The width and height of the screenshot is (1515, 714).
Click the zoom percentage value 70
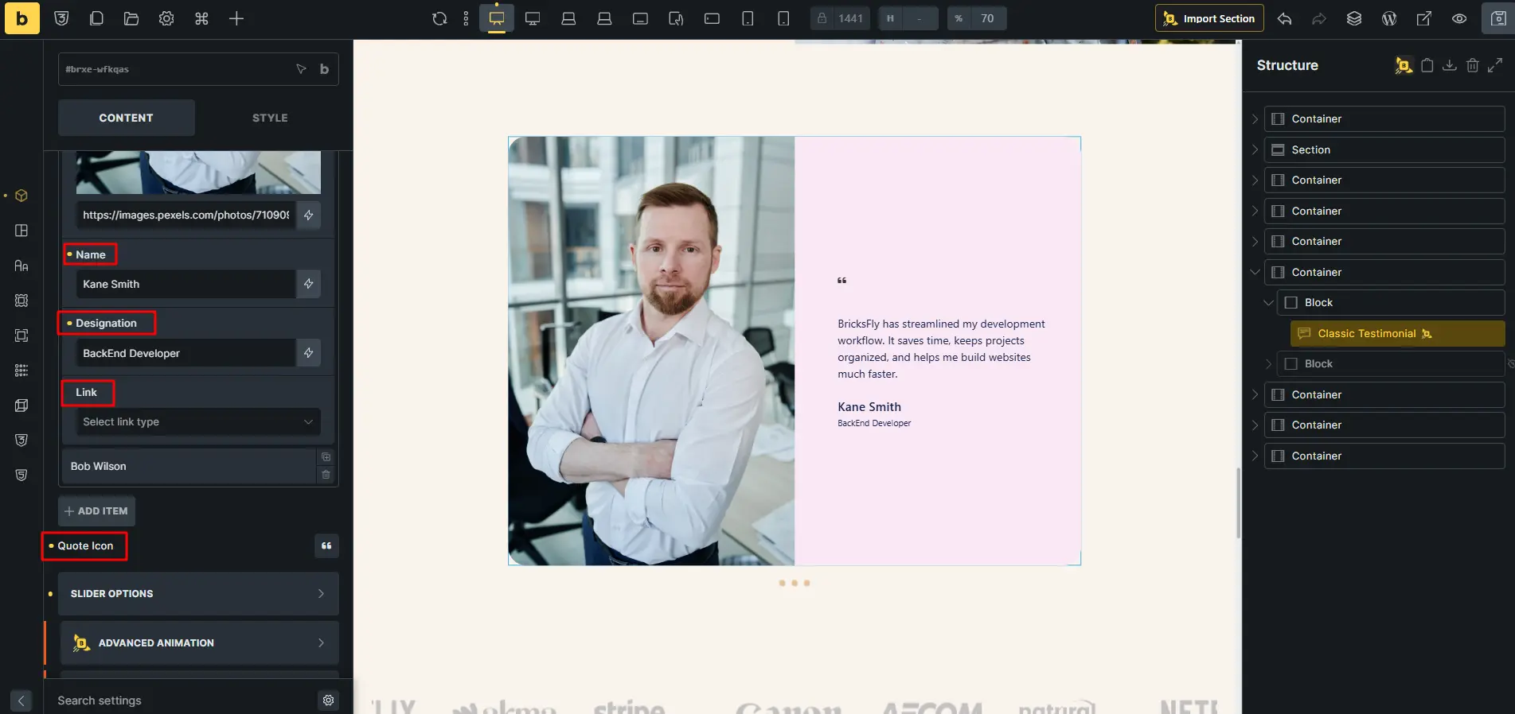pos(987,18)
